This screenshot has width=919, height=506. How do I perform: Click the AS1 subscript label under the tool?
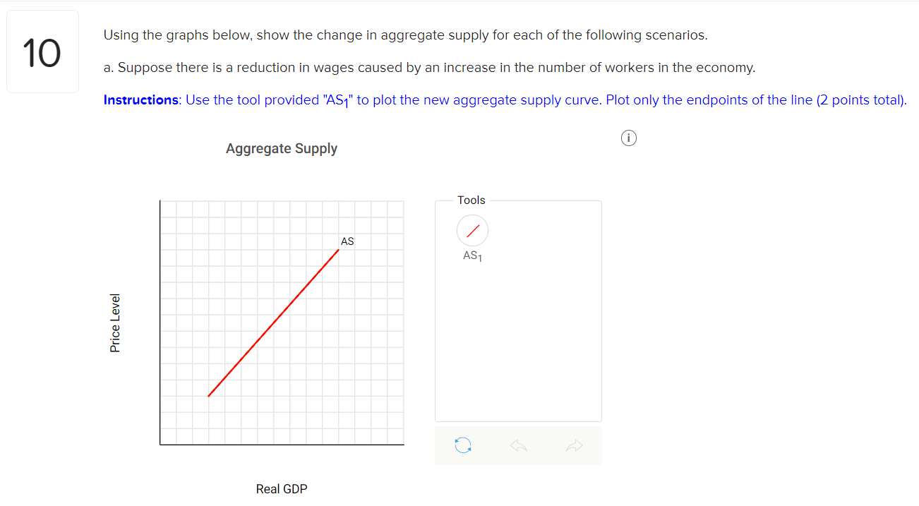point(471,255)
